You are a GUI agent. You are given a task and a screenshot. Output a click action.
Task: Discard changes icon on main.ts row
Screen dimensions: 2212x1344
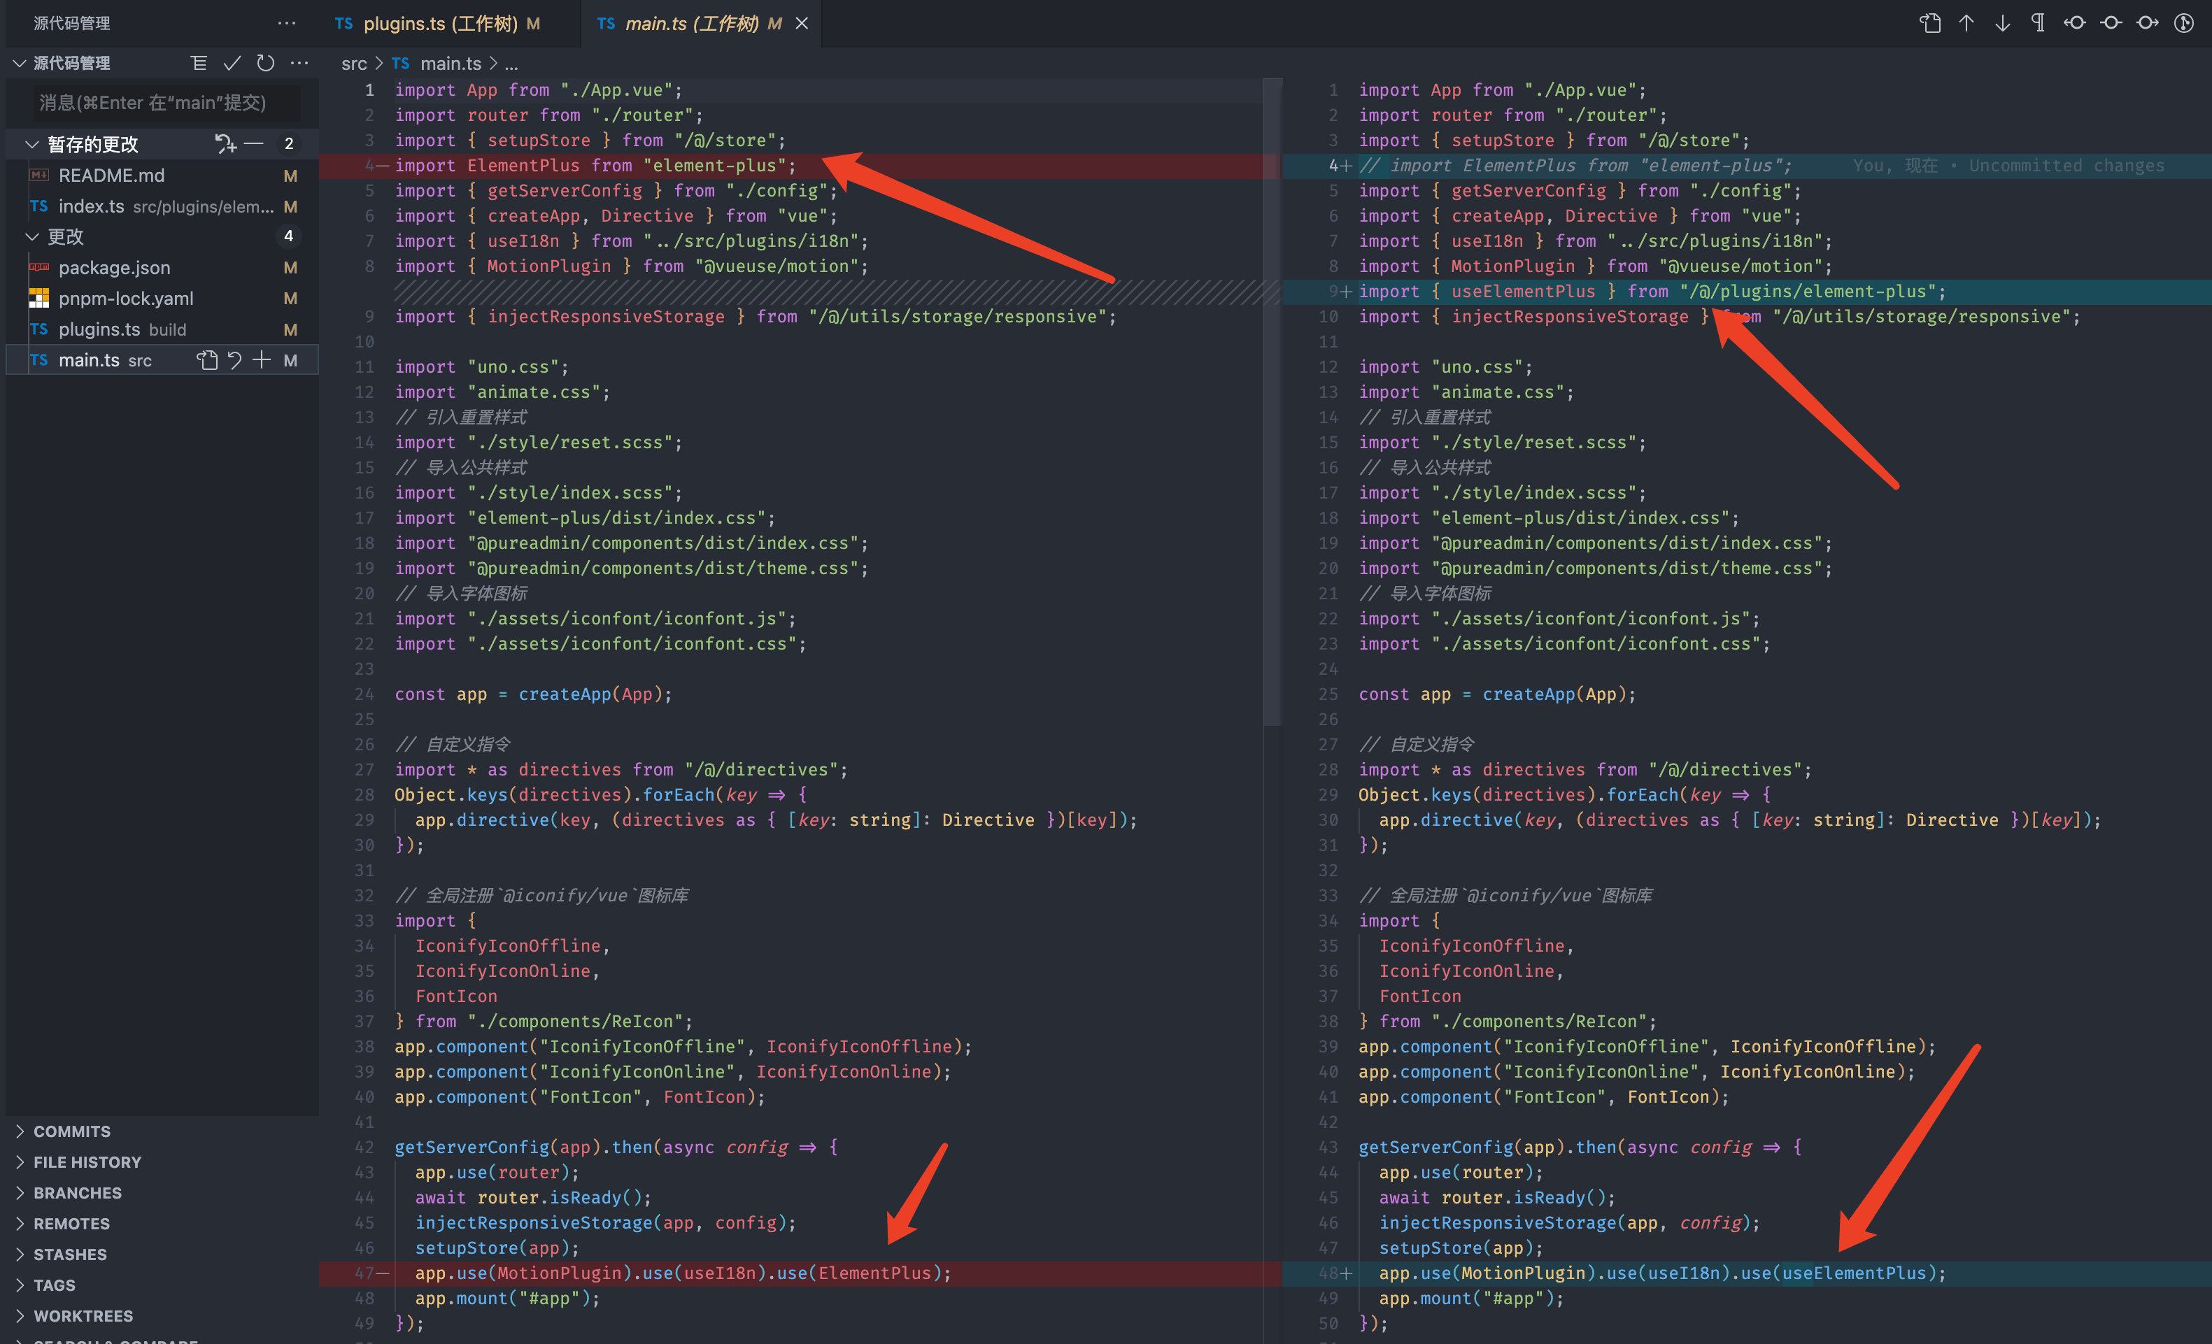[x=234, y=361]
